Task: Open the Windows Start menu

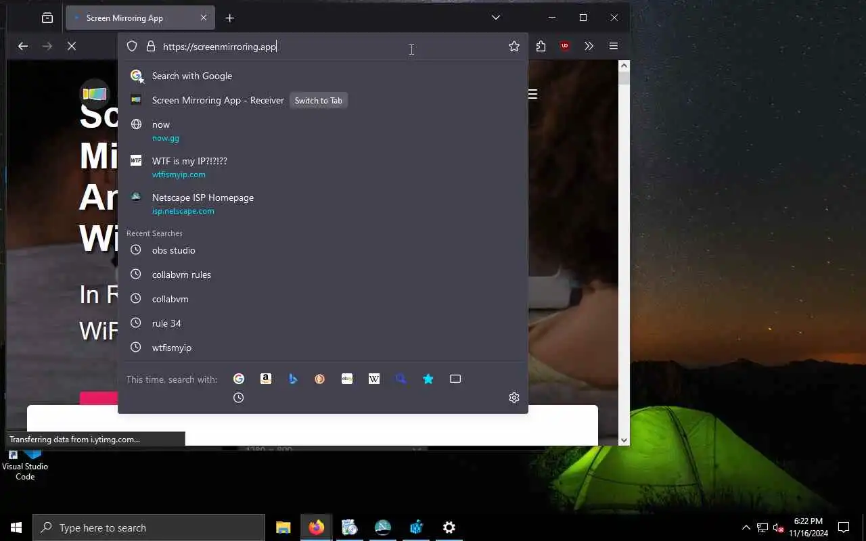Action: click(16, 527)
